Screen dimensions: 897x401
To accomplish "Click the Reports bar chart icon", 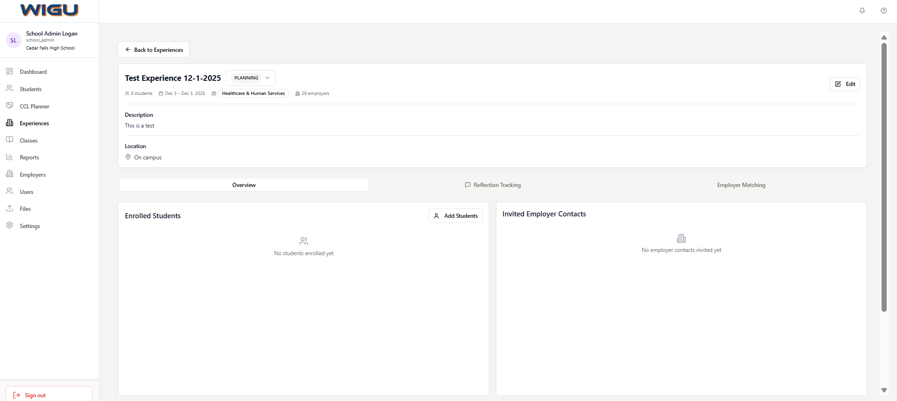I will [9, 158].
